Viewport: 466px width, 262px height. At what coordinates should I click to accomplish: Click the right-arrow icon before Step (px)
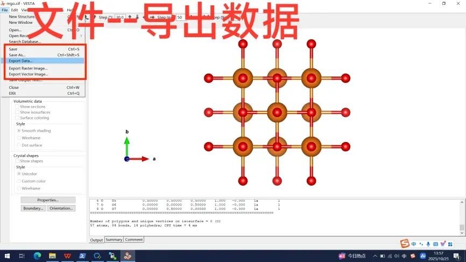tap(152, 17)
